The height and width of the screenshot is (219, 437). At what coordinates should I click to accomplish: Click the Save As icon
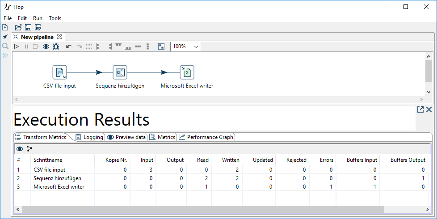[x=38, y=27]
